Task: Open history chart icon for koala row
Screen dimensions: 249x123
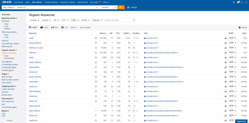Action: [226, 38]
